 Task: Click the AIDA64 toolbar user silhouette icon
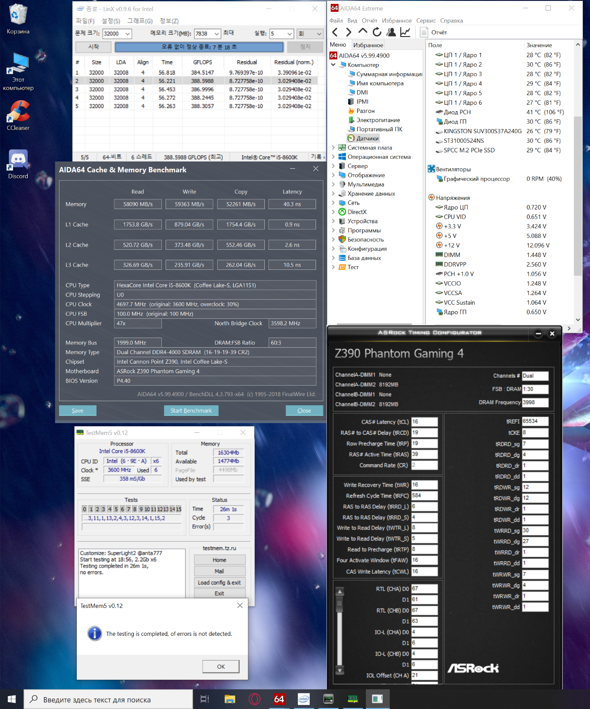pos(391,32)
